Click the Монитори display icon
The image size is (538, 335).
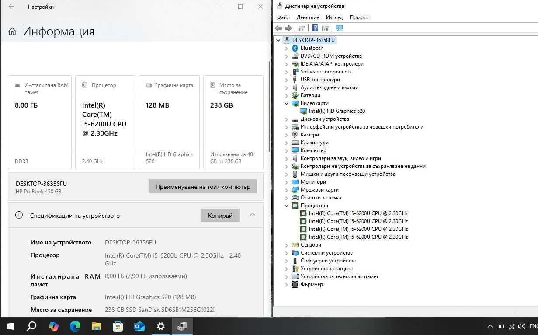[295, 182]
